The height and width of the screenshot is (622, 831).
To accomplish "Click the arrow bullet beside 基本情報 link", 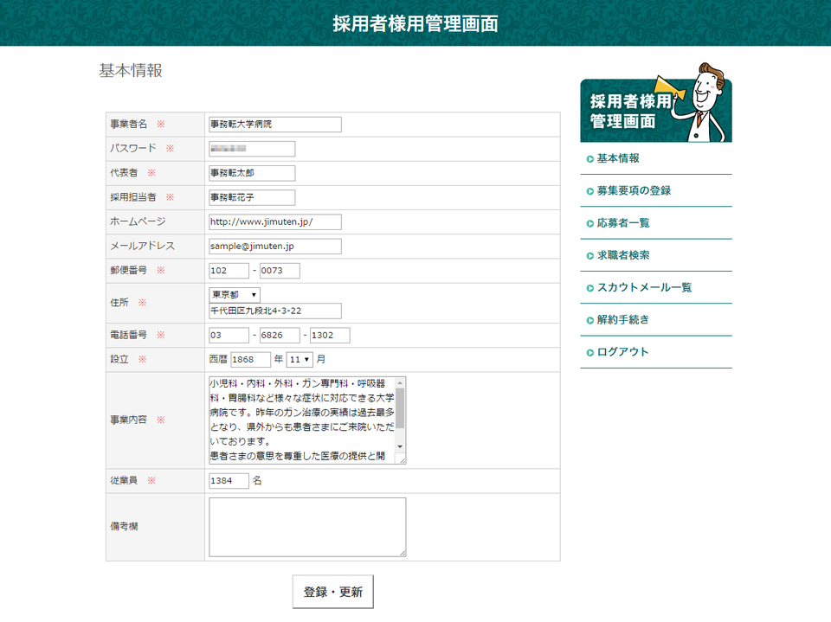I will (589, 159).
